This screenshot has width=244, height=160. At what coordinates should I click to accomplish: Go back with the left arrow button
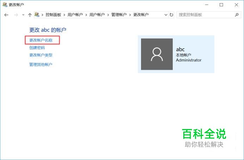pyautogui.click(x=6, y=15)
